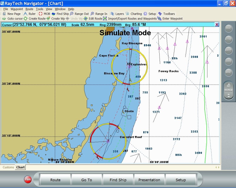Click the 25°30'.000N latitude label

click(11, 83)
